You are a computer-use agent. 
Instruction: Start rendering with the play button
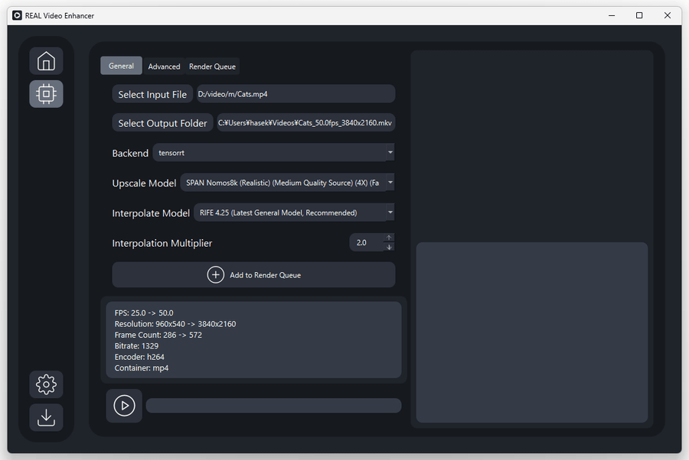point(124,406)
